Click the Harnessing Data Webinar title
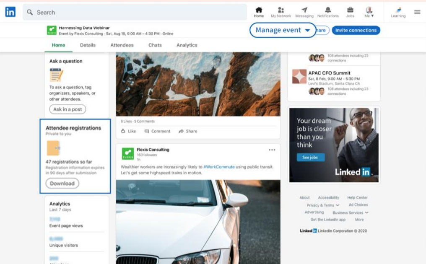Screen dimensions: 426x264 click(x=84, y=28)
